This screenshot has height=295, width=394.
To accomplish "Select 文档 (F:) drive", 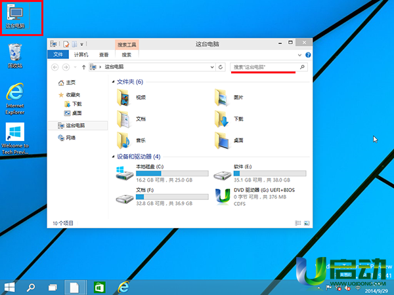I will pyautogui.click(x=162, y=197).
